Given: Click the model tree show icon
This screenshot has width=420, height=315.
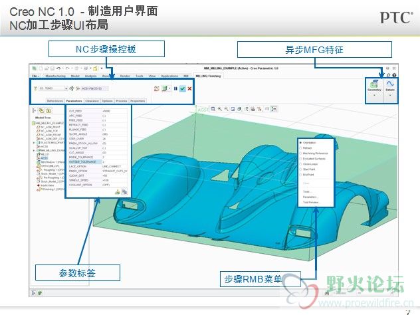Looking at the screenshot, I should tap(49, 110).
